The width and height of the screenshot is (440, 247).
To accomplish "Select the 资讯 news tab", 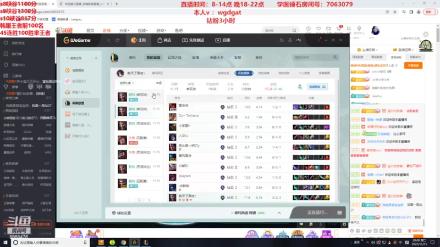I will (x=132, y=58).
